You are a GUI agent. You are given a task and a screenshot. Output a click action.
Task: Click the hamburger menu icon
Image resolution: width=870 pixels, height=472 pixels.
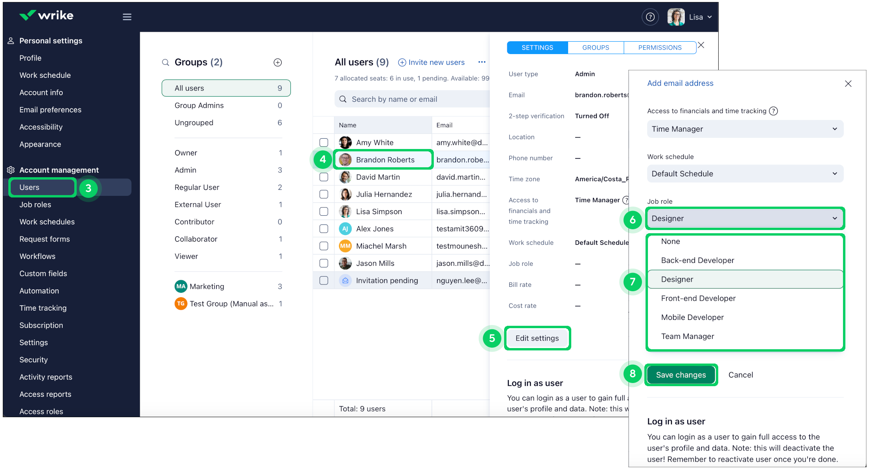(x=127, y=17)
